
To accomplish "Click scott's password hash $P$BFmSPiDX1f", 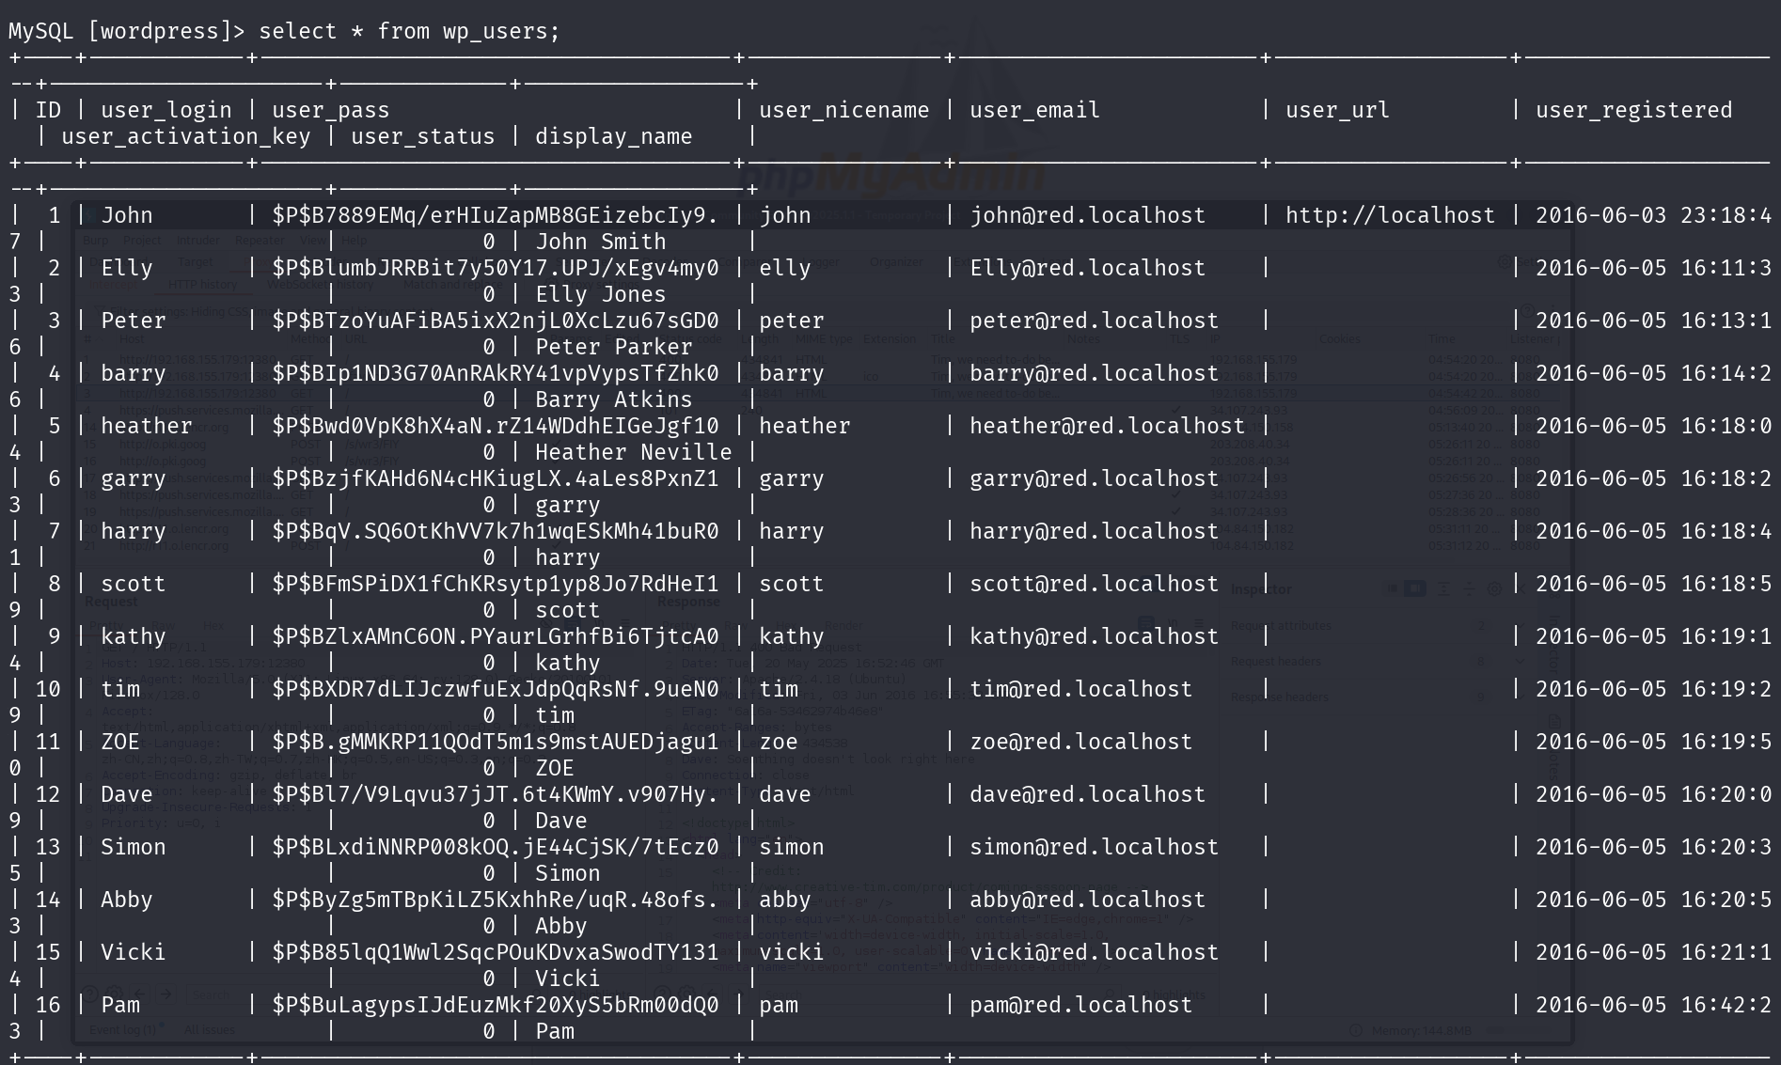I will point(496,584).
